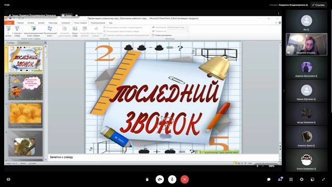Toggle microphone in the call controls
This screenshot has height=187, width=332.
[172, 179]
